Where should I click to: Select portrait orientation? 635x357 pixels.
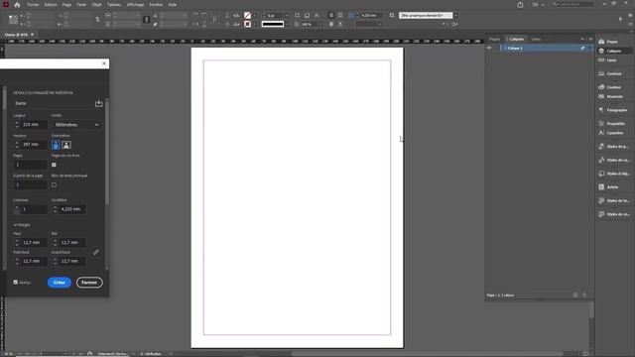(x=56, y=145)
